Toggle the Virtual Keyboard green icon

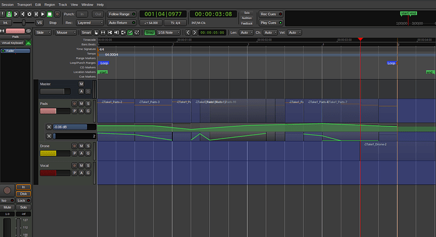click(28, 43)
